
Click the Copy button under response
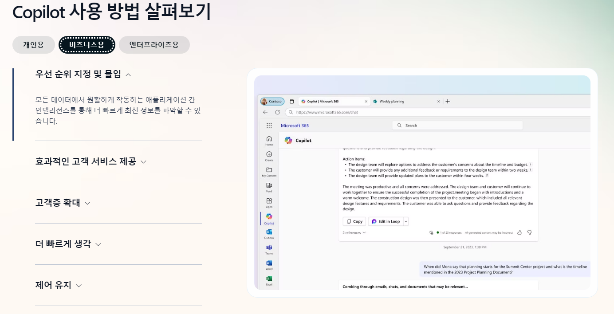(x=354, y=221)
